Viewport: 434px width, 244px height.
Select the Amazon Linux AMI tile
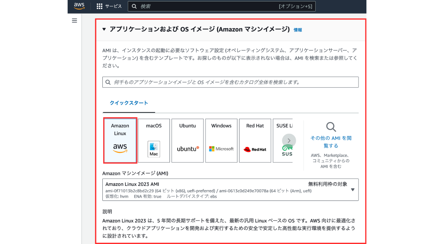pyautogui.click(x=120, y=140)
